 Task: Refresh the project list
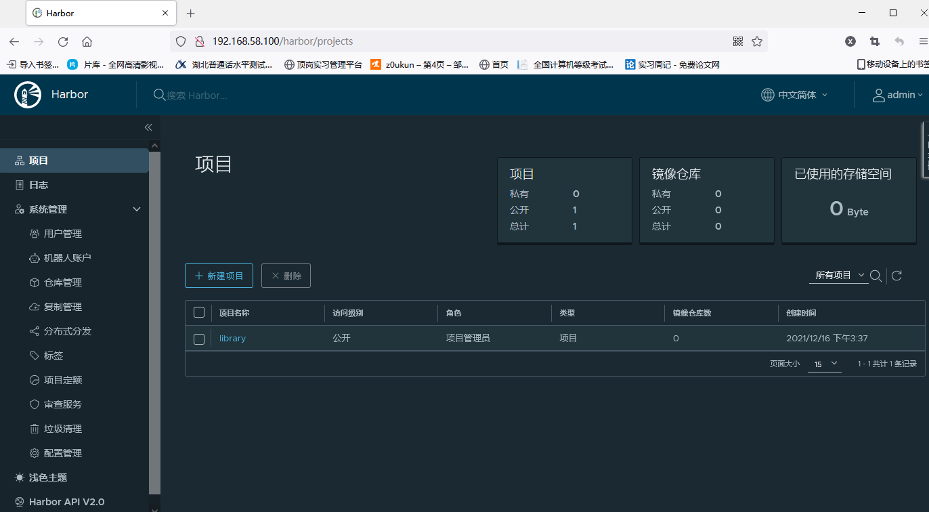click(896, 276)
